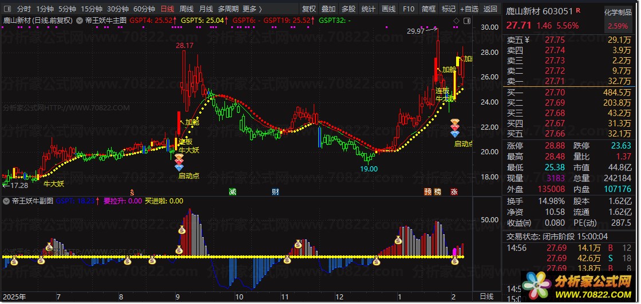
Task: Click the 涨 marker on timeline
Action: point(454,191)
